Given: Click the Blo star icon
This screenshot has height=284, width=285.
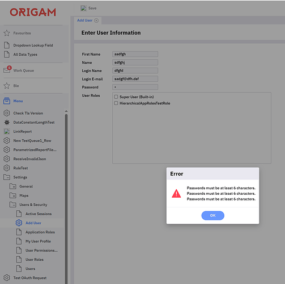Looking at the screenshot, I should [x=7, y=86].
